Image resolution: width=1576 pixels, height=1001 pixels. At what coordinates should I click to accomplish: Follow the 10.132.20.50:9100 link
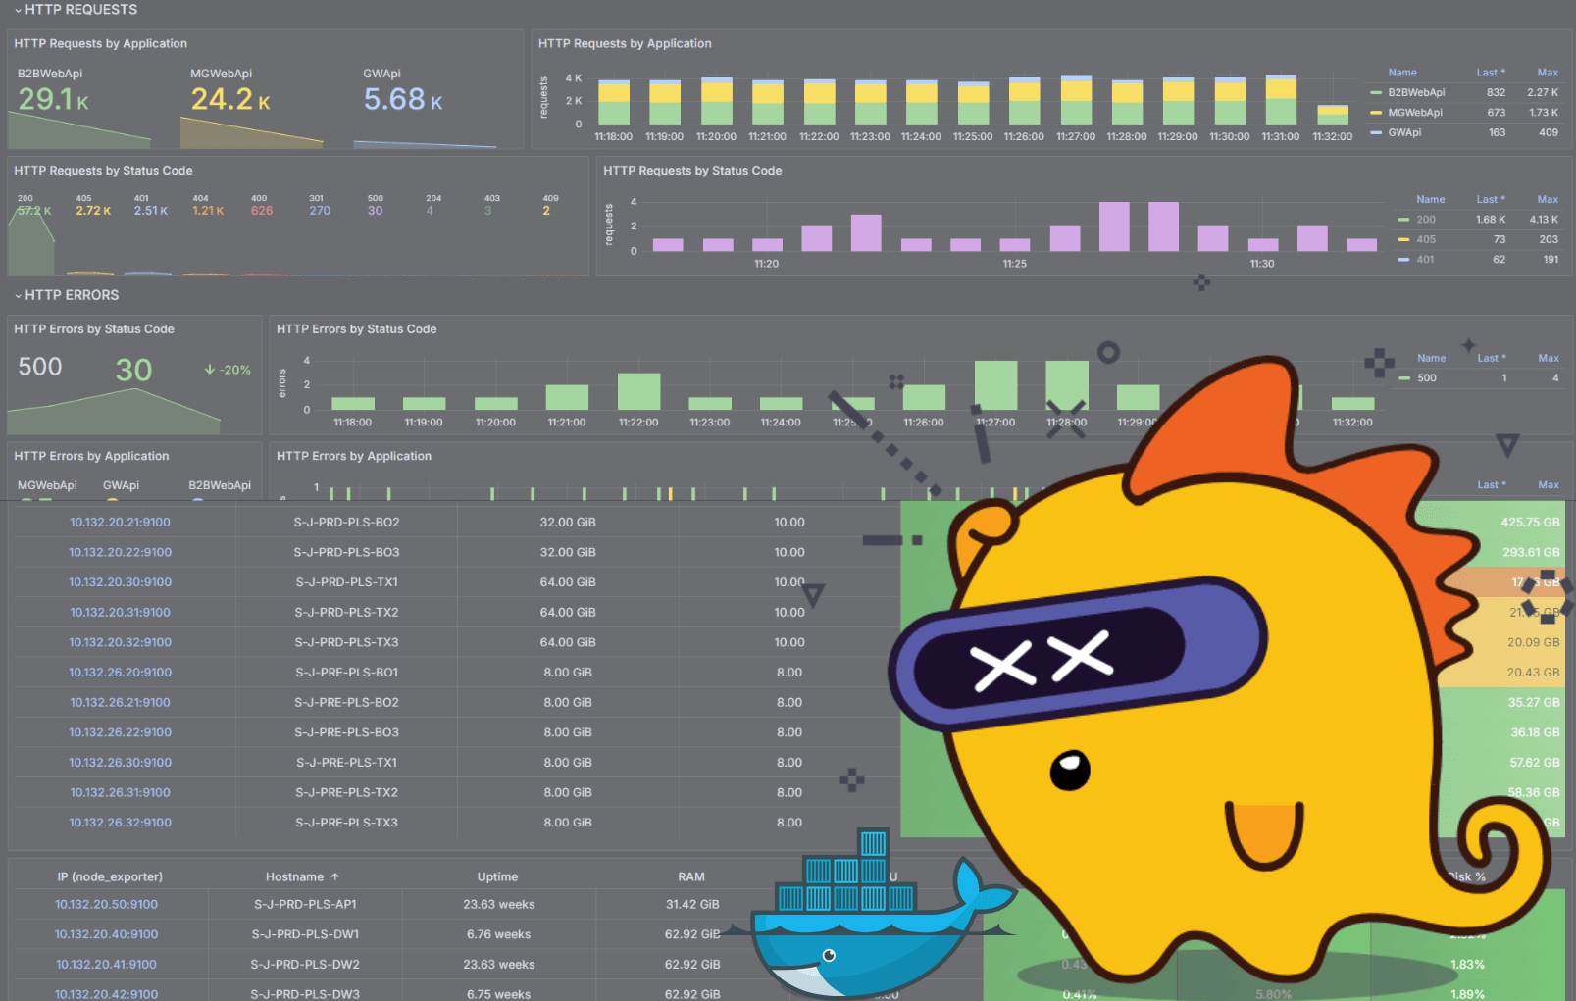[x=106, y=904]
